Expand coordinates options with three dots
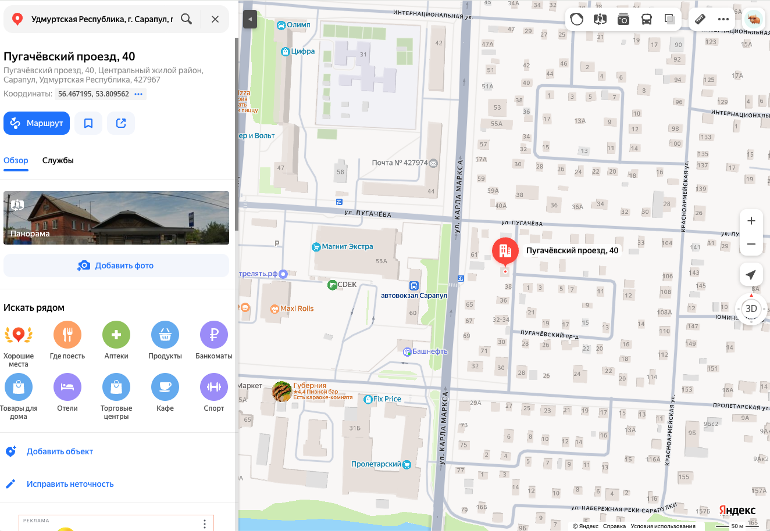This screenshot has height=531, width=770. pyautogui.click(x=138, y=94)
